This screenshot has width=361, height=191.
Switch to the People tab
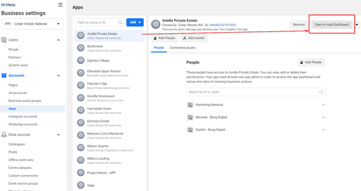point(159,48)
